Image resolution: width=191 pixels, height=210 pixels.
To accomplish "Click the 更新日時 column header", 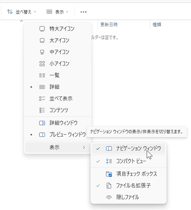I will tap(109, 25).
